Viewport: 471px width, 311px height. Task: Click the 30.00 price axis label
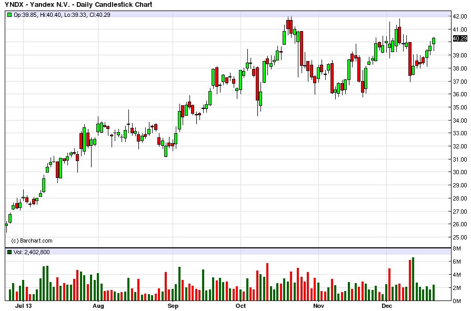point(460,172)
